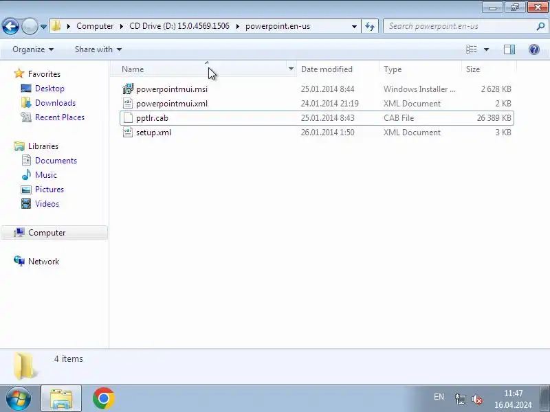Click the Network globe icon

click(x=19, y=261)
